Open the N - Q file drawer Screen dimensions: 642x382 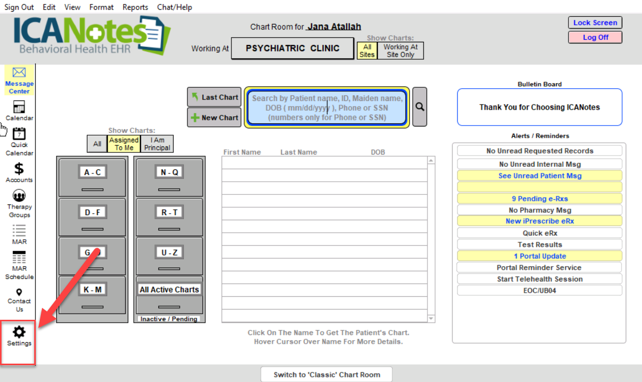[x=170, y=177]
